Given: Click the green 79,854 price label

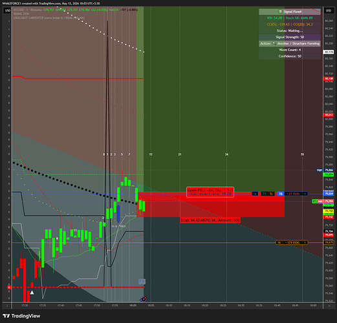Looking at the screenshot, I should (x=329, y=174).
